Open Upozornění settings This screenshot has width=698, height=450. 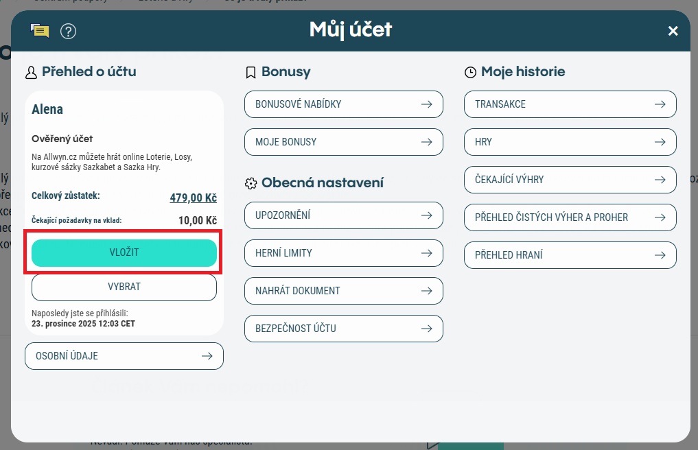point(343,215)
